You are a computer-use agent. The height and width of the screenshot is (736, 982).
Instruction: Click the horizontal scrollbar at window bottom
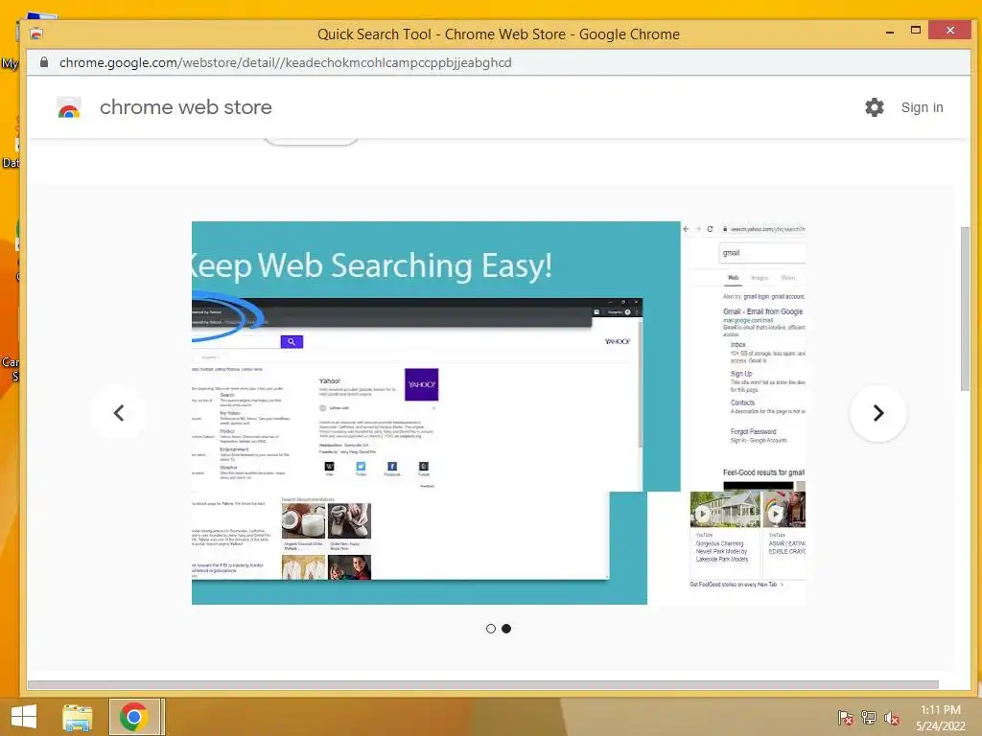tap(483, 684)
